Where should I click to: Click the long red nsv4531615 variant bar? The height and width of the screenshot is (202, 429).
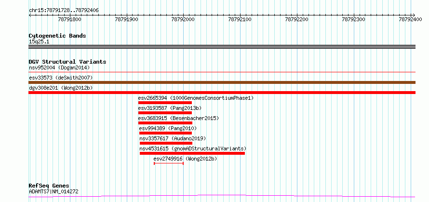click(x=192, y=153)
